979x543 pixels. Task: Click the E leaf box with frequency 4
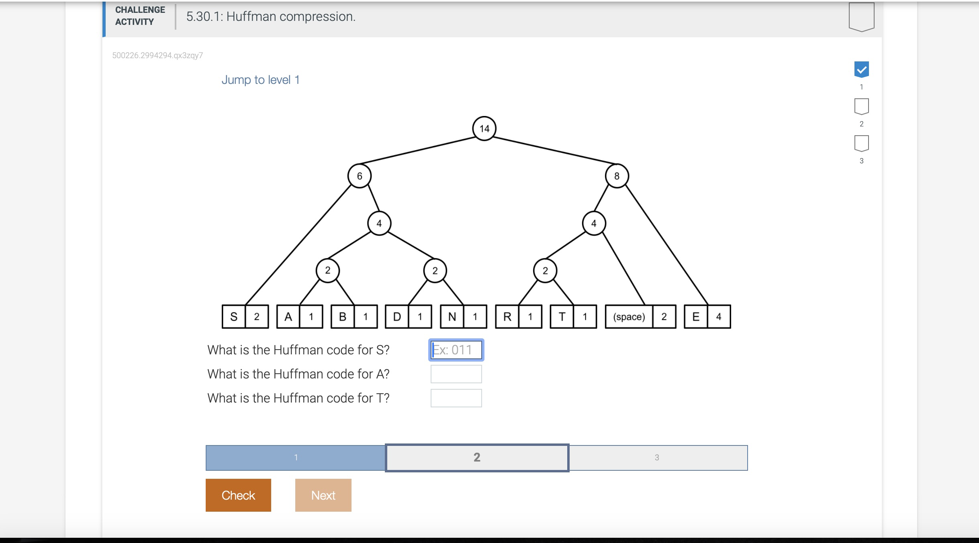707,317
